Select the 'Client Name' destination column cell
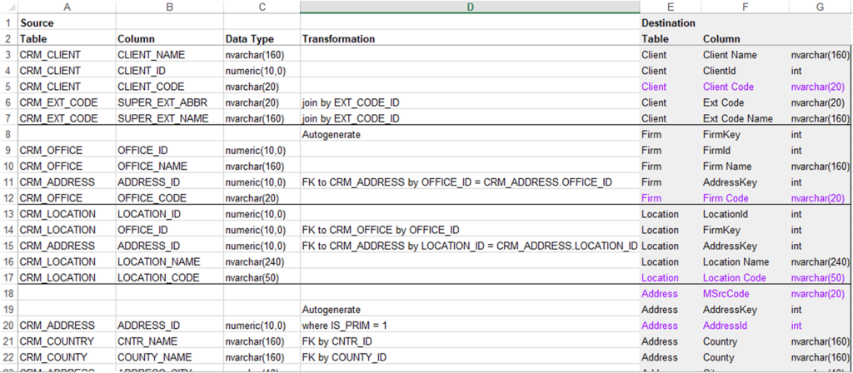The width and height of the screenshot is (853, 373). tap(745, 55)
